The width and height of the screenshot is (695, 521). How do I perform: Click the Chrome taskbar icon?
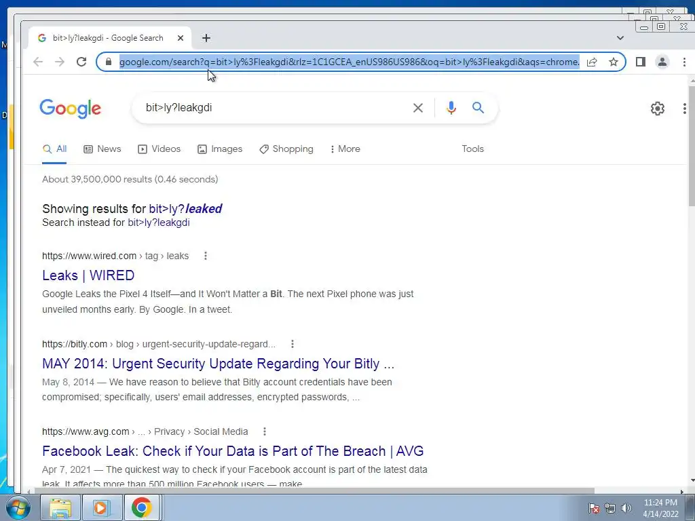[x=141, y=507]
